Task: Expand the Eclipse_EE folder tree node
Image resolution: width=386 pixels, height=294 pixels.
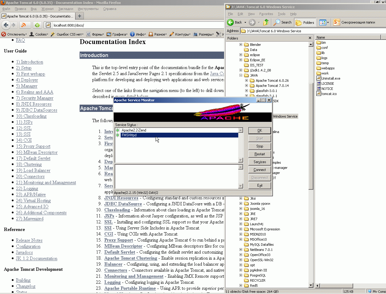Action: pos(241,60)
